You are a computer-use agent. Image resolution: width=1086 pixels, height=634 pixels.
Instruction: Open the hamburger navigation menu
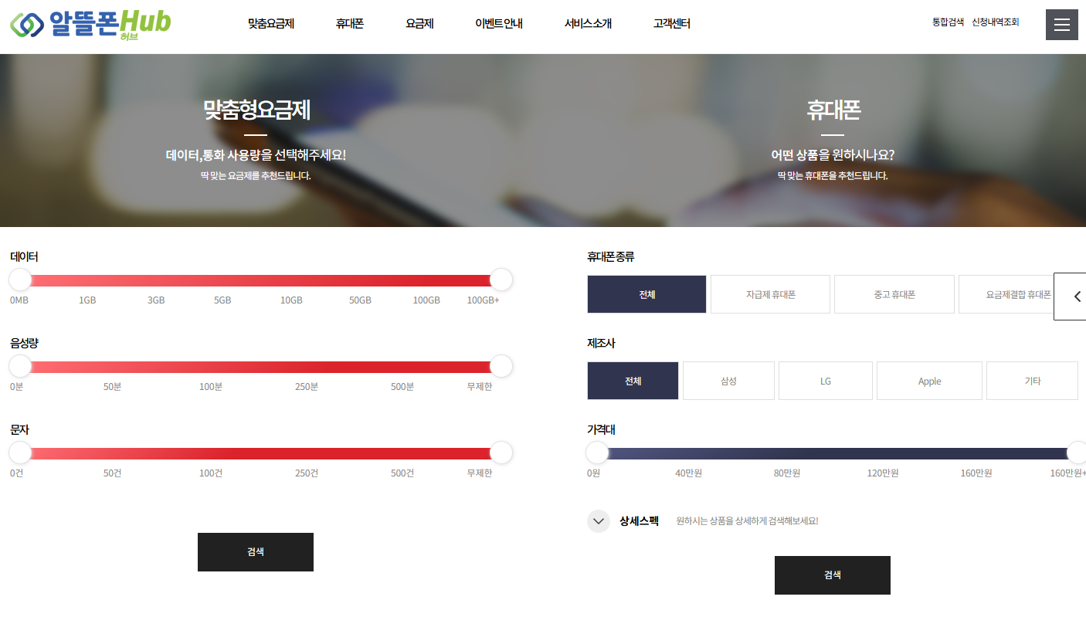[1061, 24]
